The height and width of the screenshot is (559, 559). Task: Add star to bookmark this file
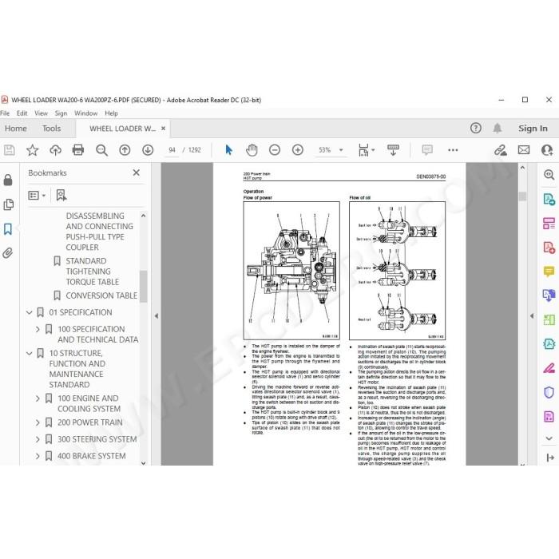(33, 150)
